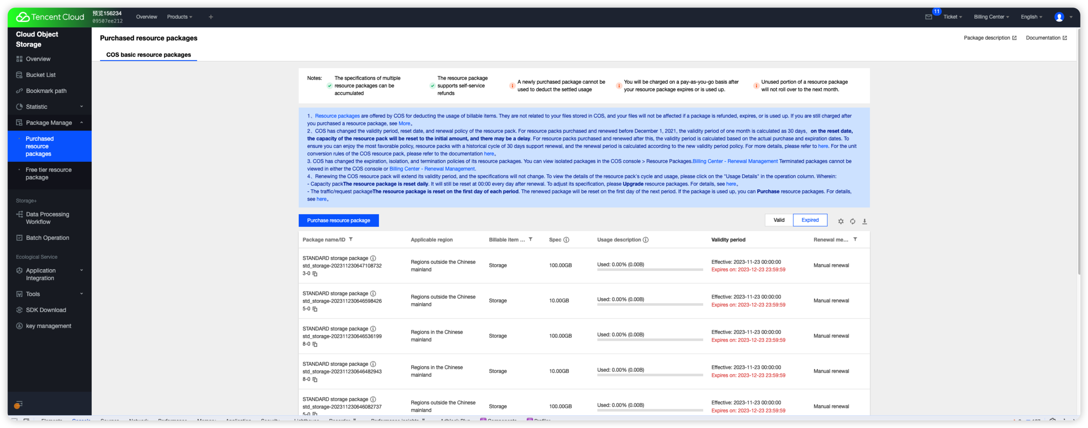Show Expired packages

[x=809, y=220]
